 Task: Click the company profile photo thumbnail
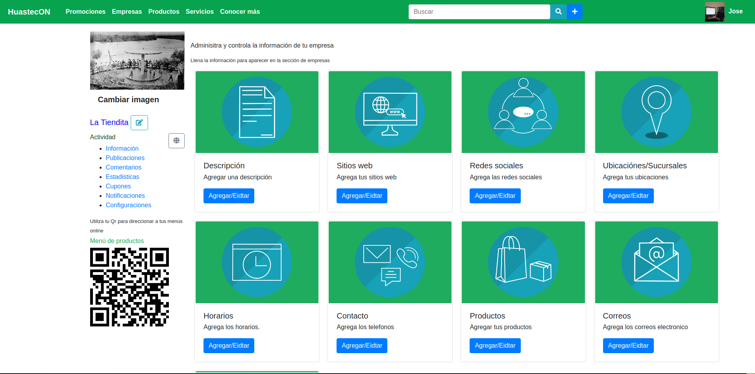137,61
